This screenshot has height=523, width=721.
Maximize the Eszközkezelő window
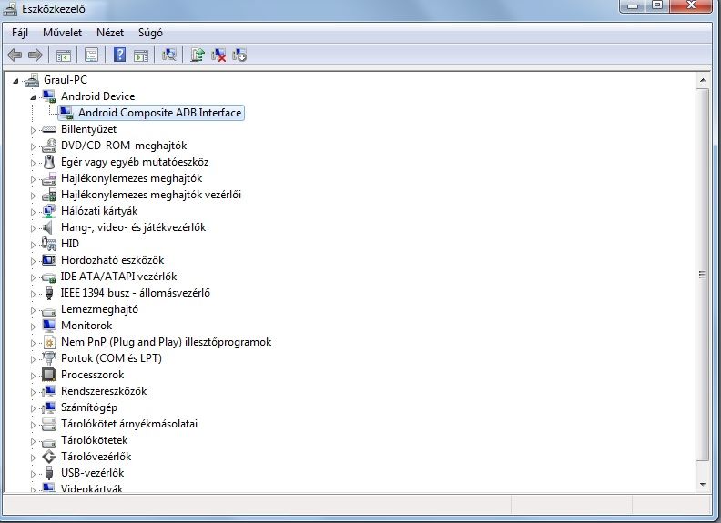pos(657,6)
